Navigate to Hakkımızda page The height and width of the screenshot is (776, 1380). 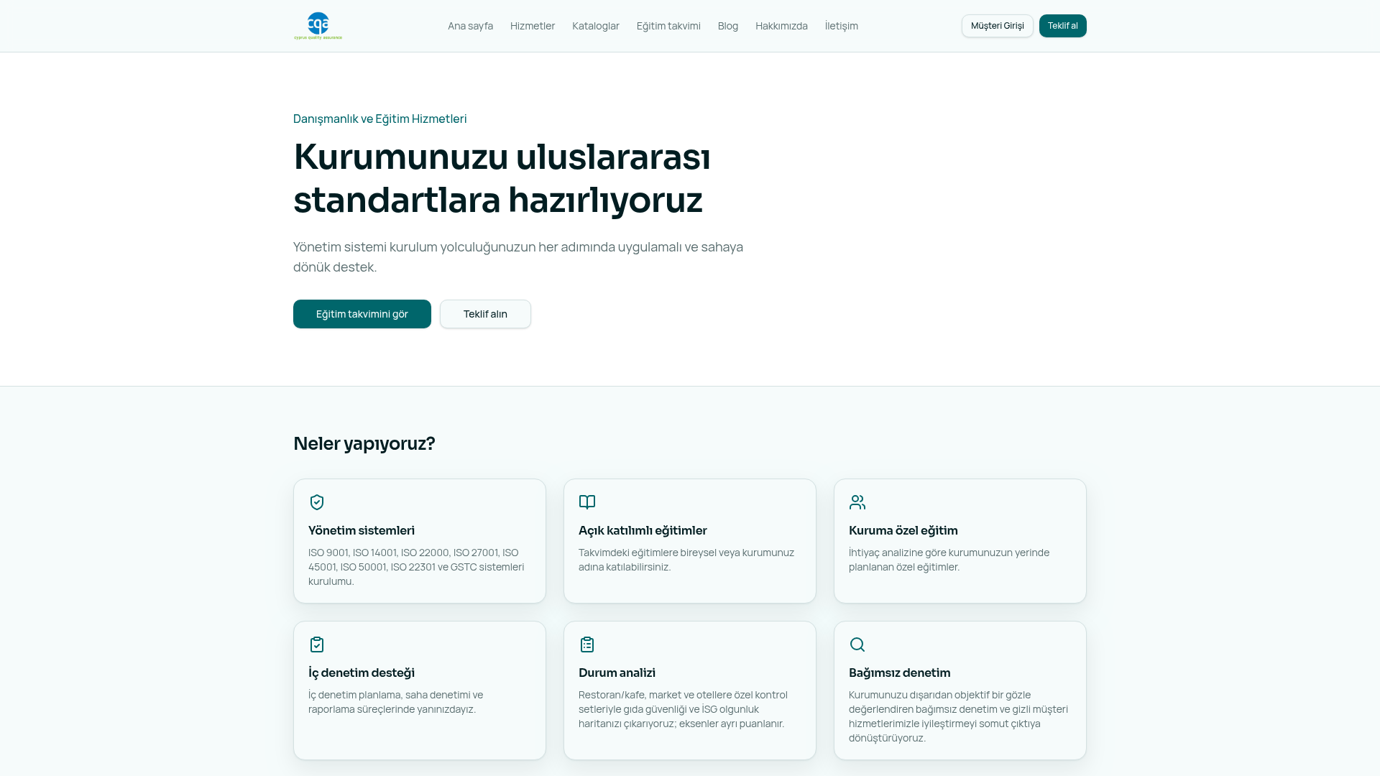[x=781, y=26]
